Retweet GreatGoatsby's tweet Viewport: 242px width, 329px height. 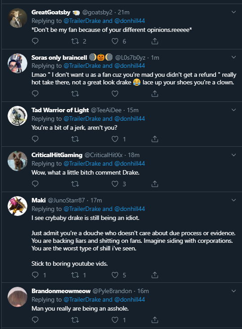click(75, 41)
